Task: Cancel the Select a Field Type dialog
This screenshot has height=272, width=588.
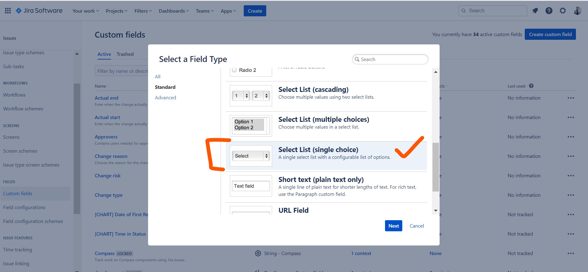Action: 416,226
